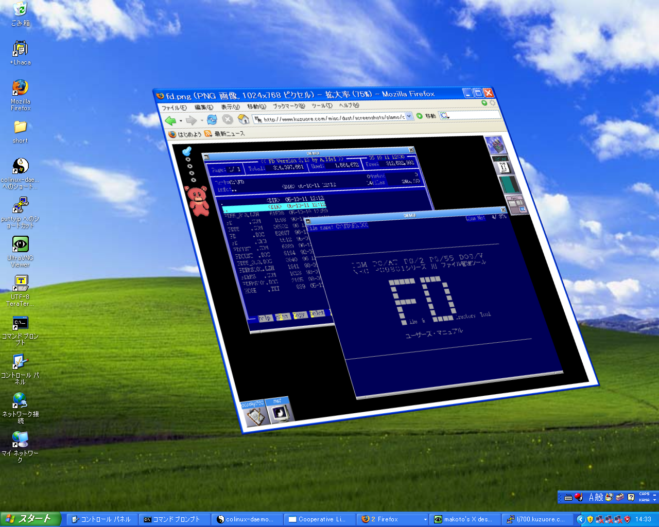Switch to Cooperative Li... taskbar button

click(x=320, y=519)
